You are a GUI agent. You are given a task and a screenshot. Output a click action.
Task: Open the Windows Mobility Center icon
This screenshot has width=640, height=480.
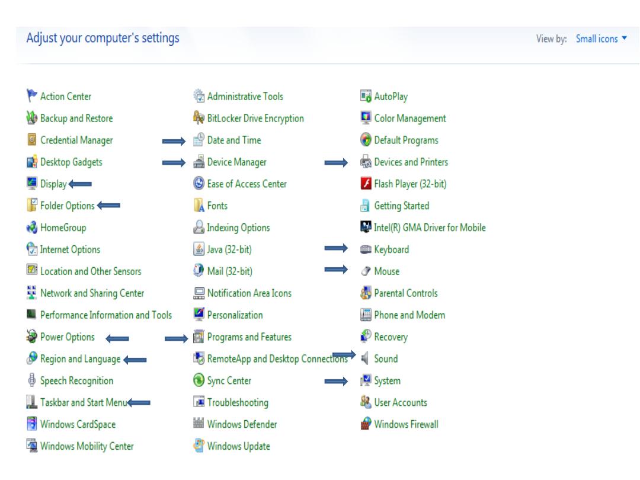(x=31, y=445)
